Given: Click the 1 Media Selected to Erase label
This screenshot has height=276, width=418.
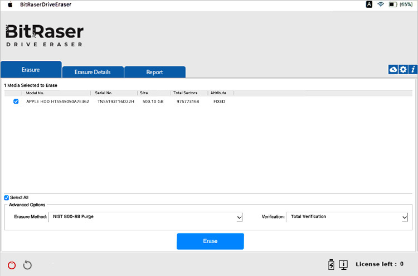Looking at the screenshot, I should [x=31, y=85].
